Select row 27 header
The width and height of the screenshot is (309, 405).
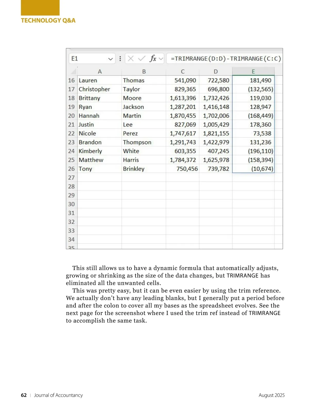click(71, 178)
